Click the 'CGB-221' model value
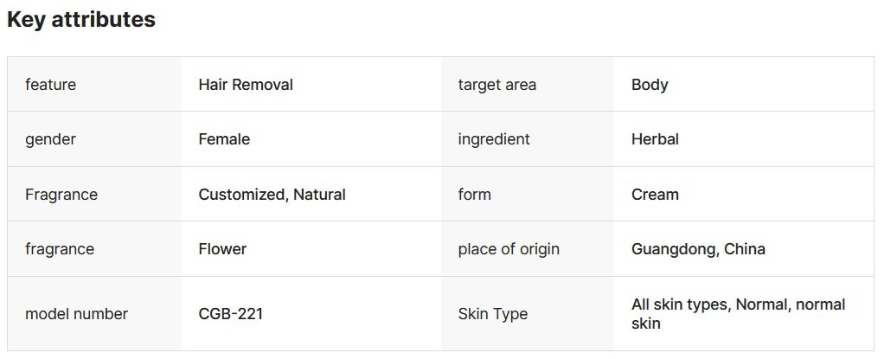Image resolution: width=884 pixels, height=359 pixels. tap(230, 314)
